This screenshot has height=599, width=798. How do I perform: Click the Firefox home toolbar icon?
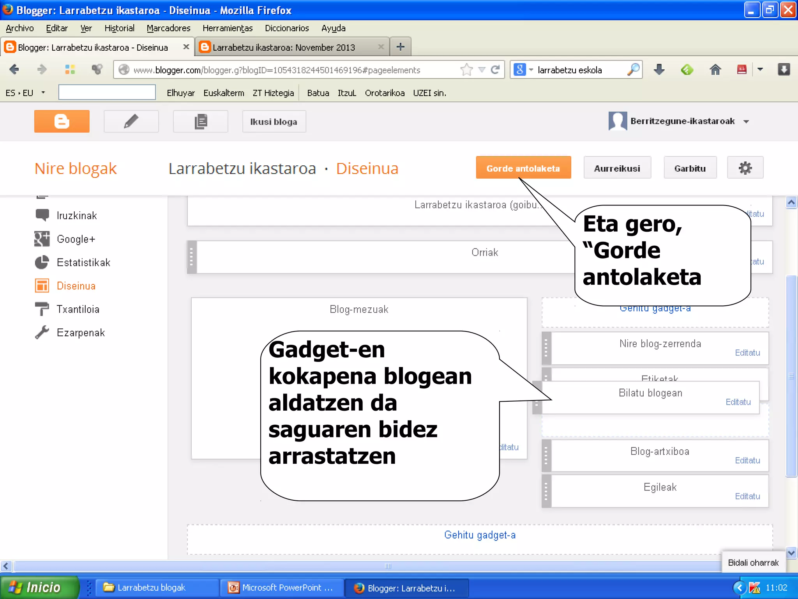715,70
